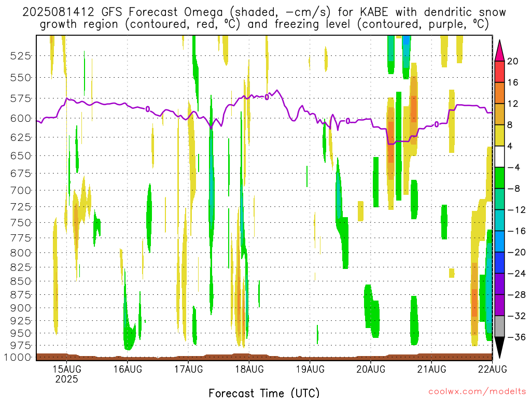Viewport: 531px width, 398px height.
Task: Click the 600 pressure level label
Action: tap(21, 119)
